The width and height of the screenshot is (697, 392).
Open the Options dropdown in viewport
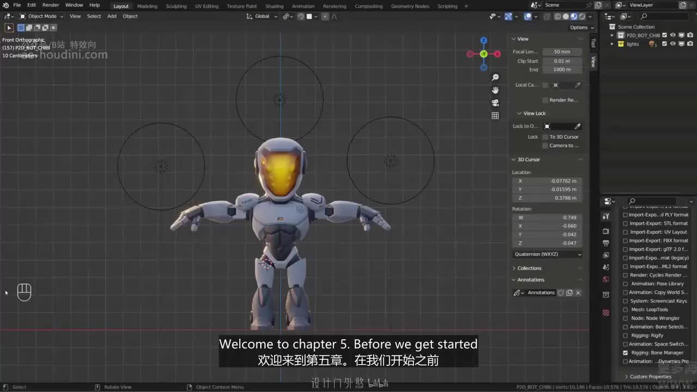point(581,27)
